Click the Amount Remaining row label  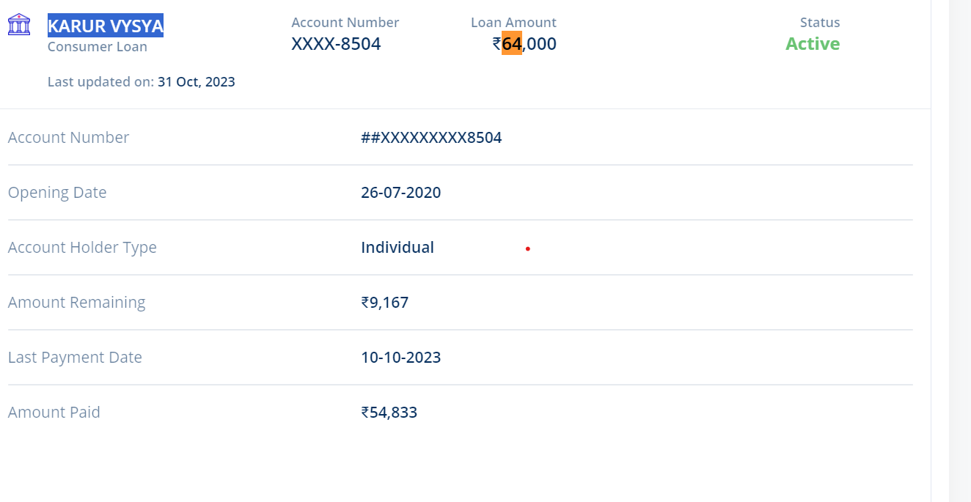coord(76,303)
